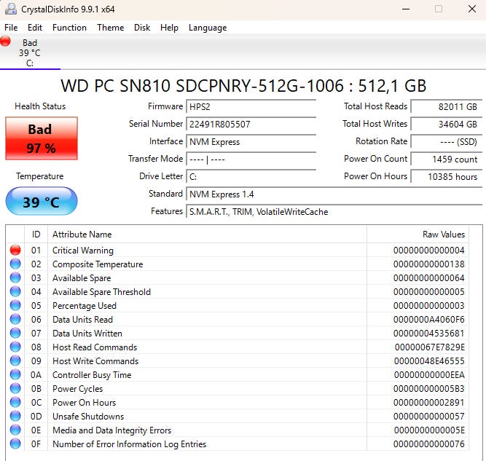Image resolution: width=486 pixels, height=461 pixels.
Task: Click the Drive Letter field showing C:
Action: point(251,176)
